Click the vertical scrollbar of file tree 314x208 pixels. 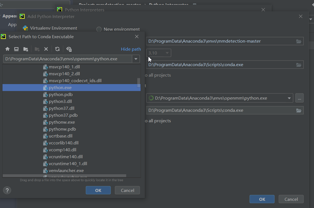[139, 83]
